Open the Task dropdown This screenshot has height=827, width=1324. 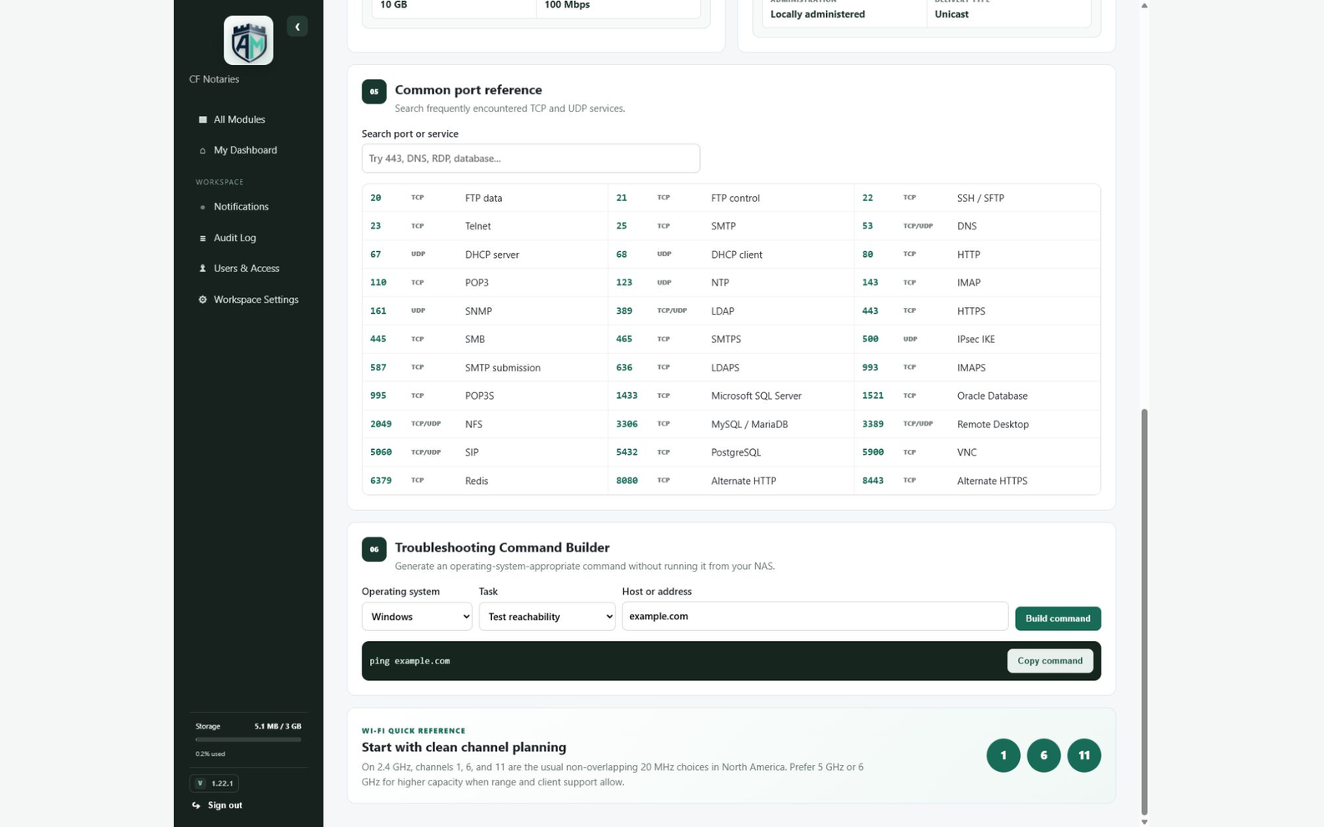(547, 617)
